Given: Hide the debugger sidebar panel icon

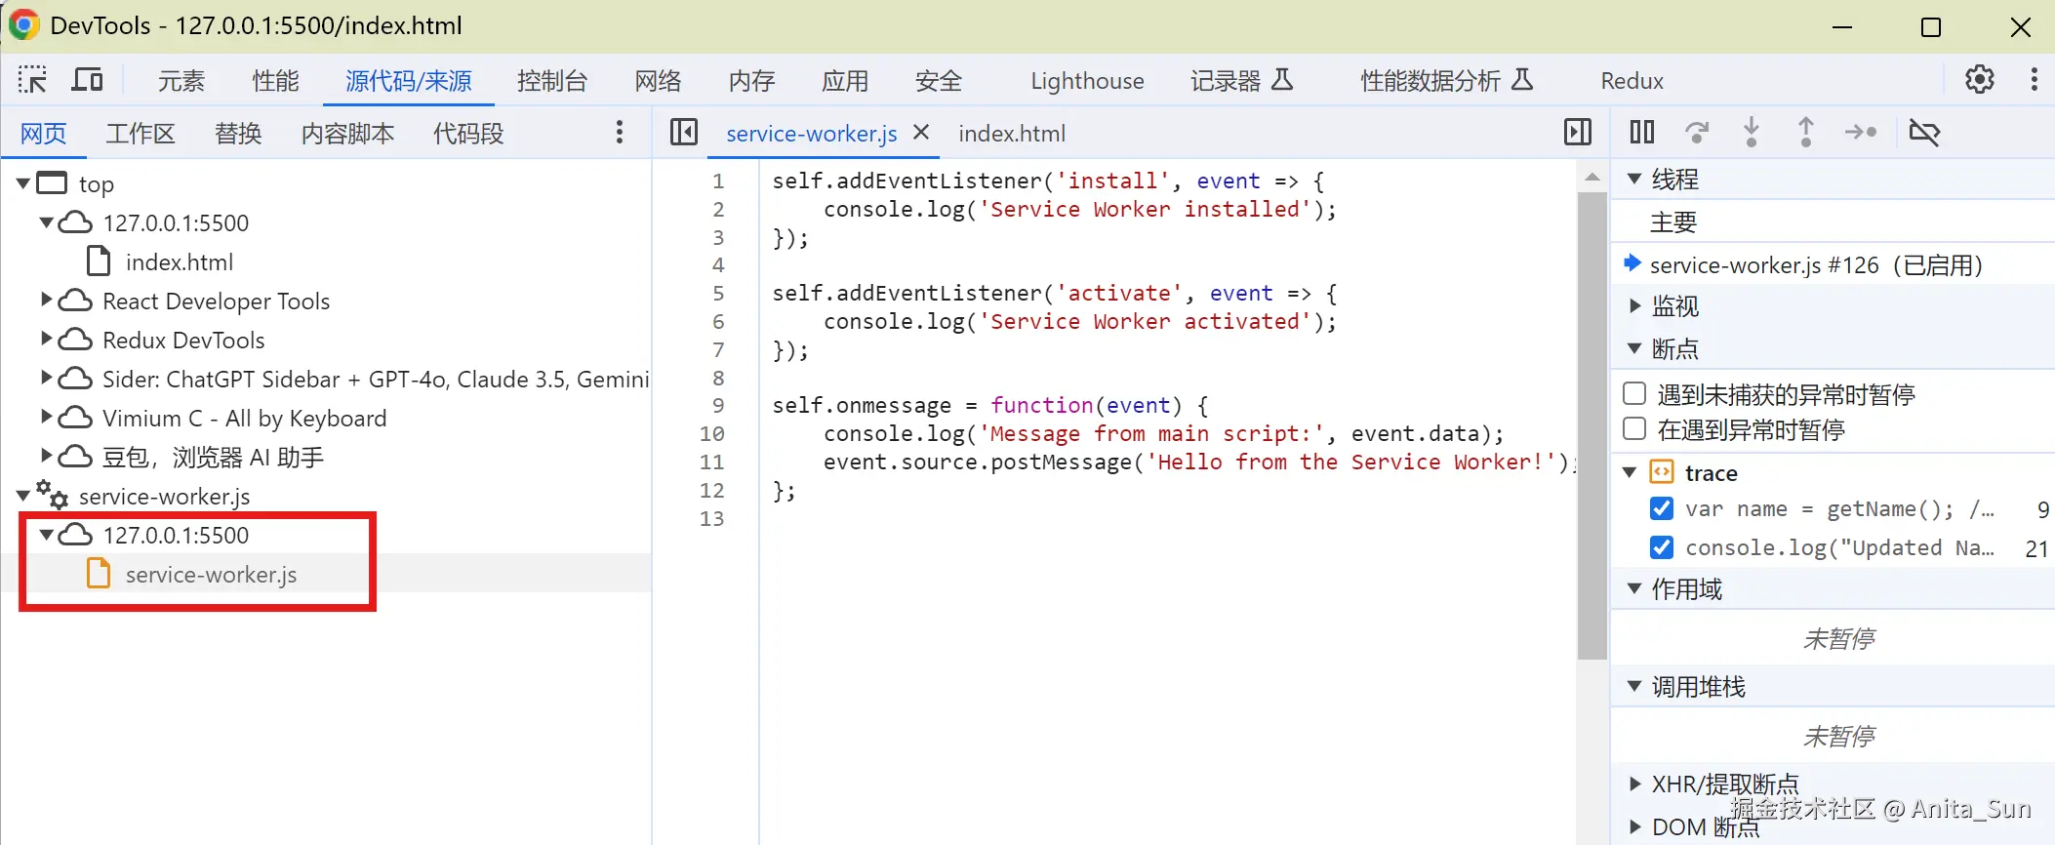Looking at the screenshot, I should 1577,132.
